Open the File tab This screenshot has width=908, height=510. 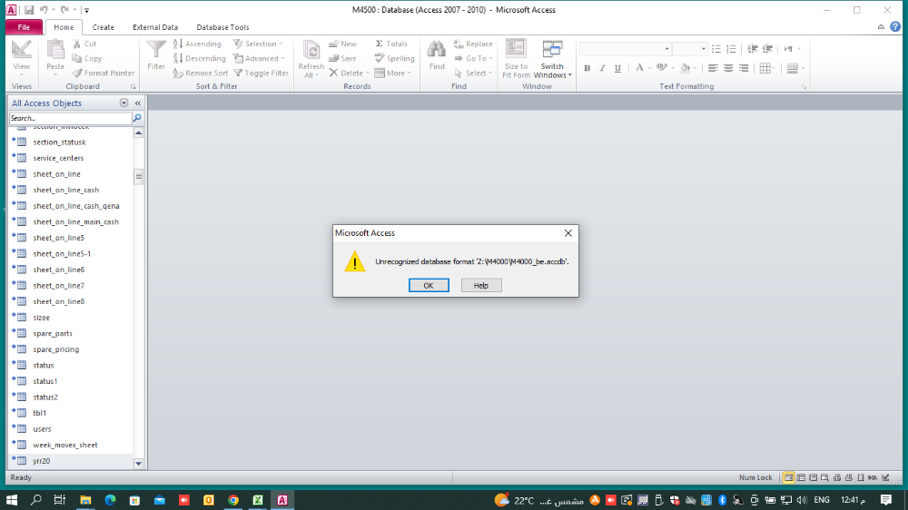point(24,27)
